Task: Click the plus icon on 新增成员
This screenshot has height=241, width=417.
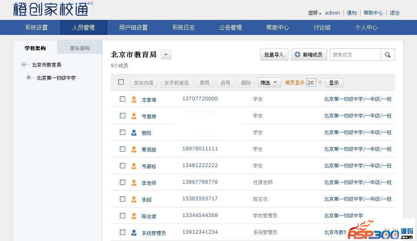Action: coord(298,55)
